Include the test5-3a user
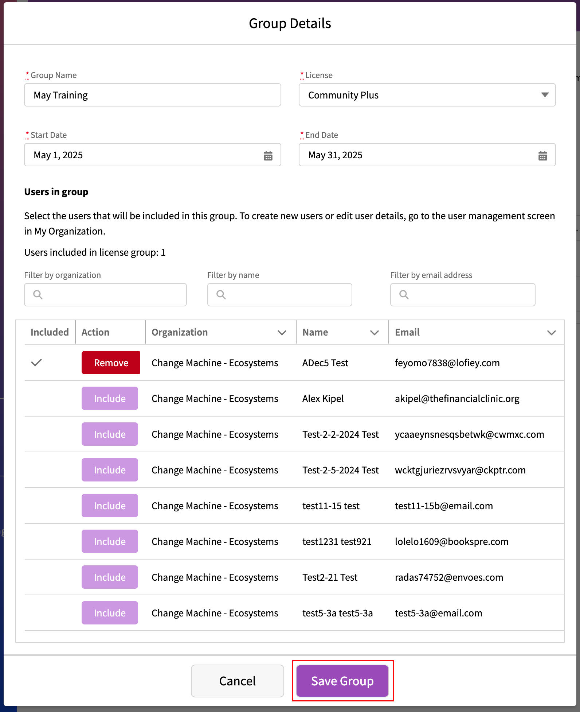This screenshot has height=712, width=580. click(x=110, y=613)
